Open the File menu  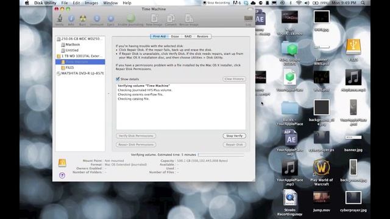pos(65,3)
